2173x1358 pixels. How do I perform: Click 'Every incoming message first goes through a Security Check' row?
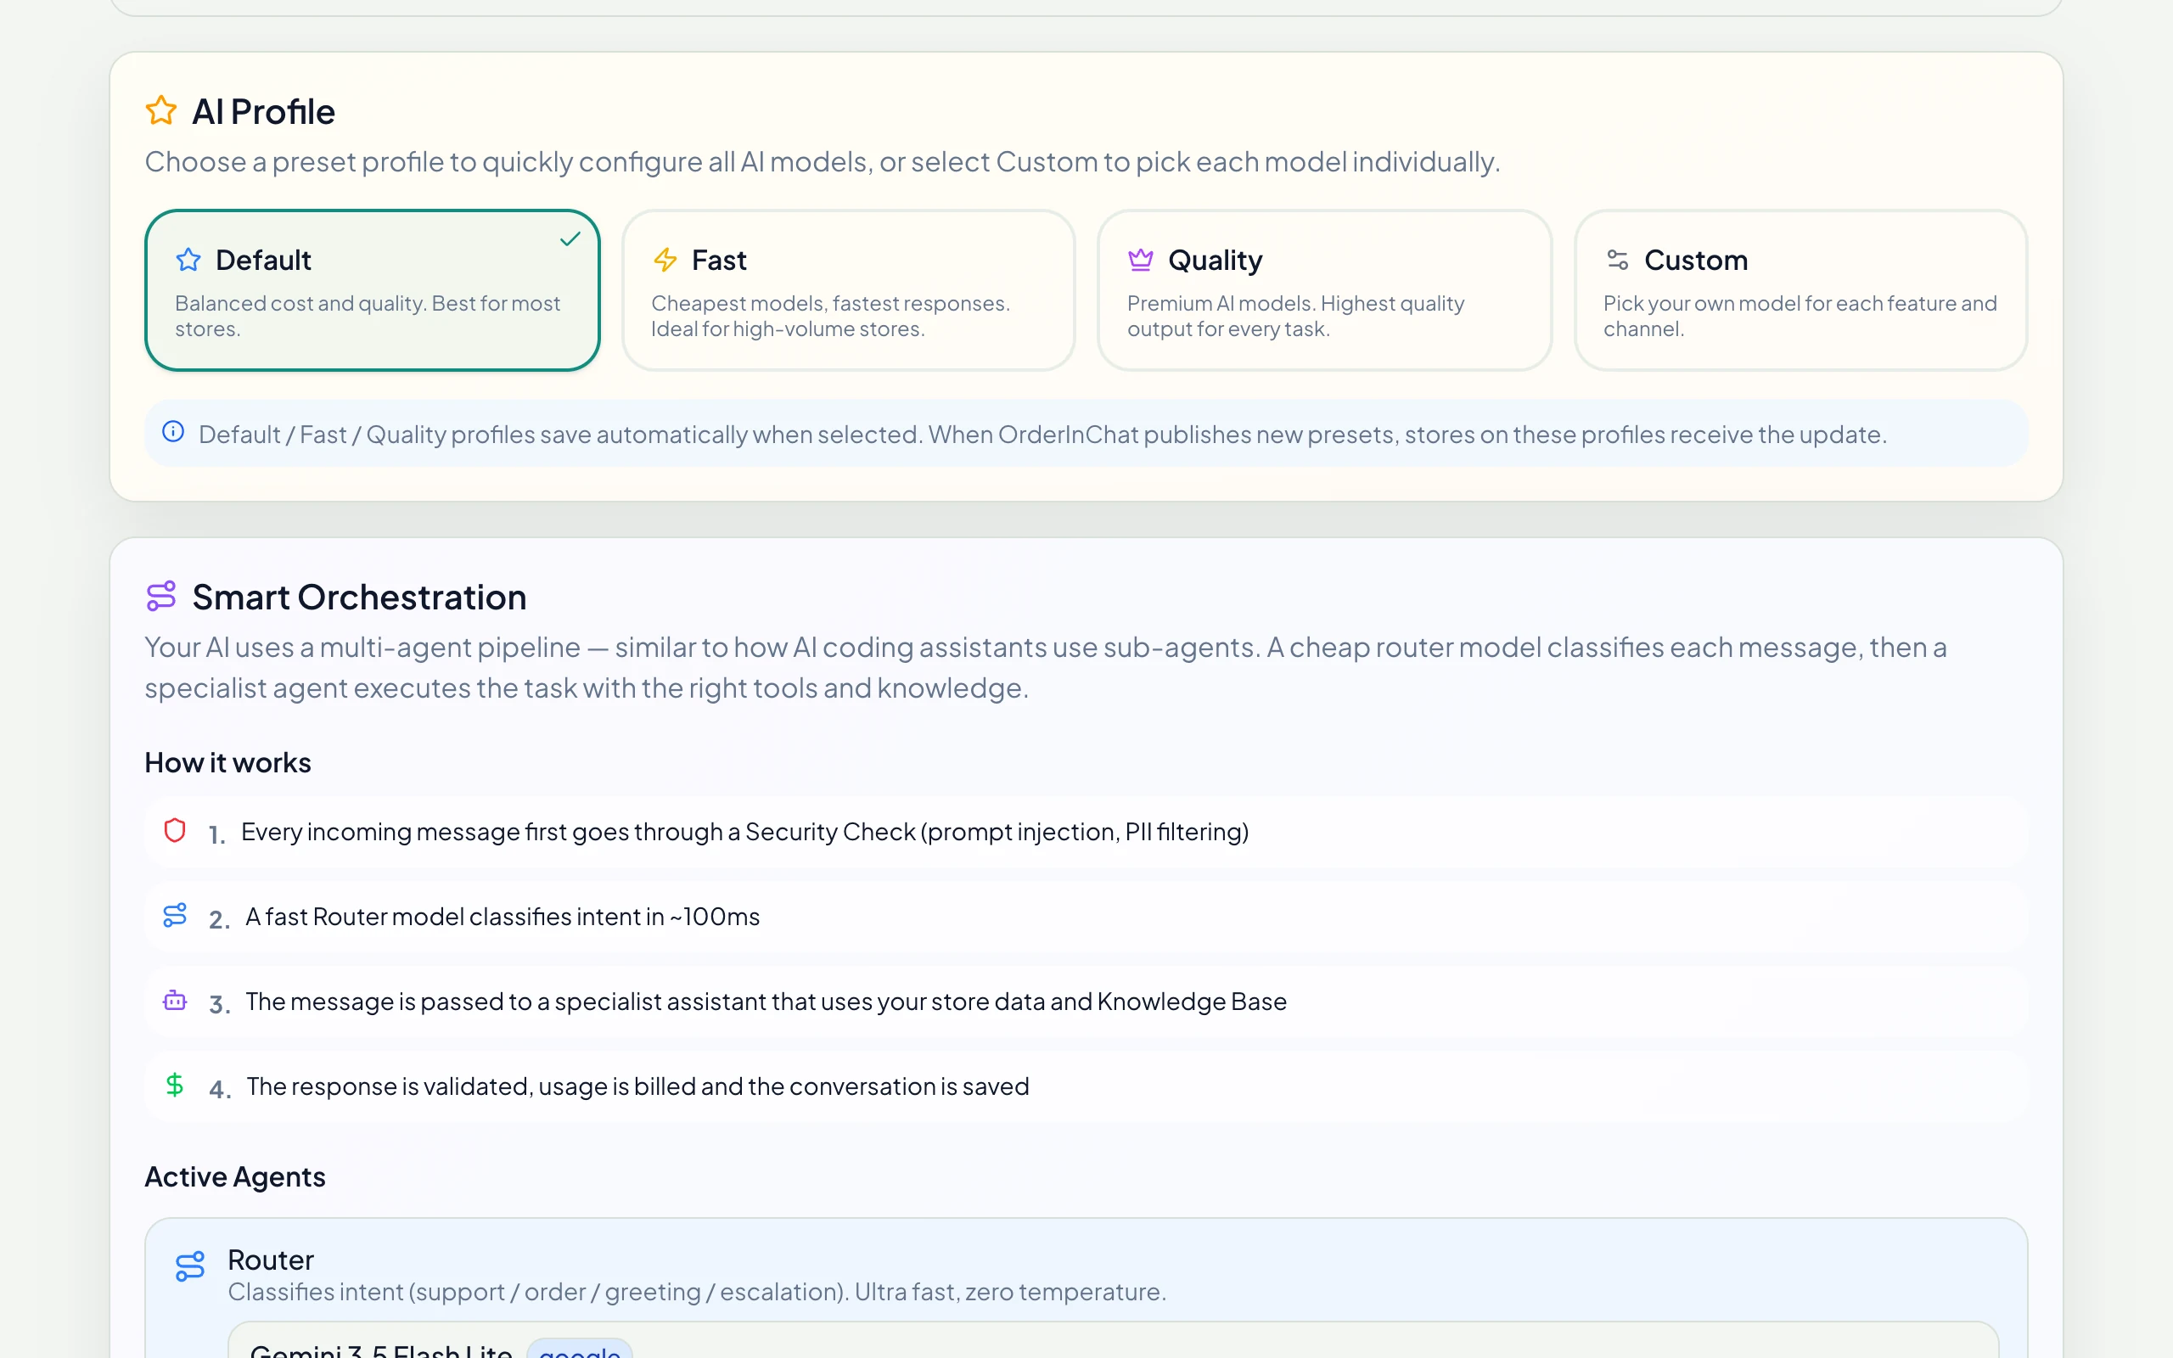point(1086,832)
